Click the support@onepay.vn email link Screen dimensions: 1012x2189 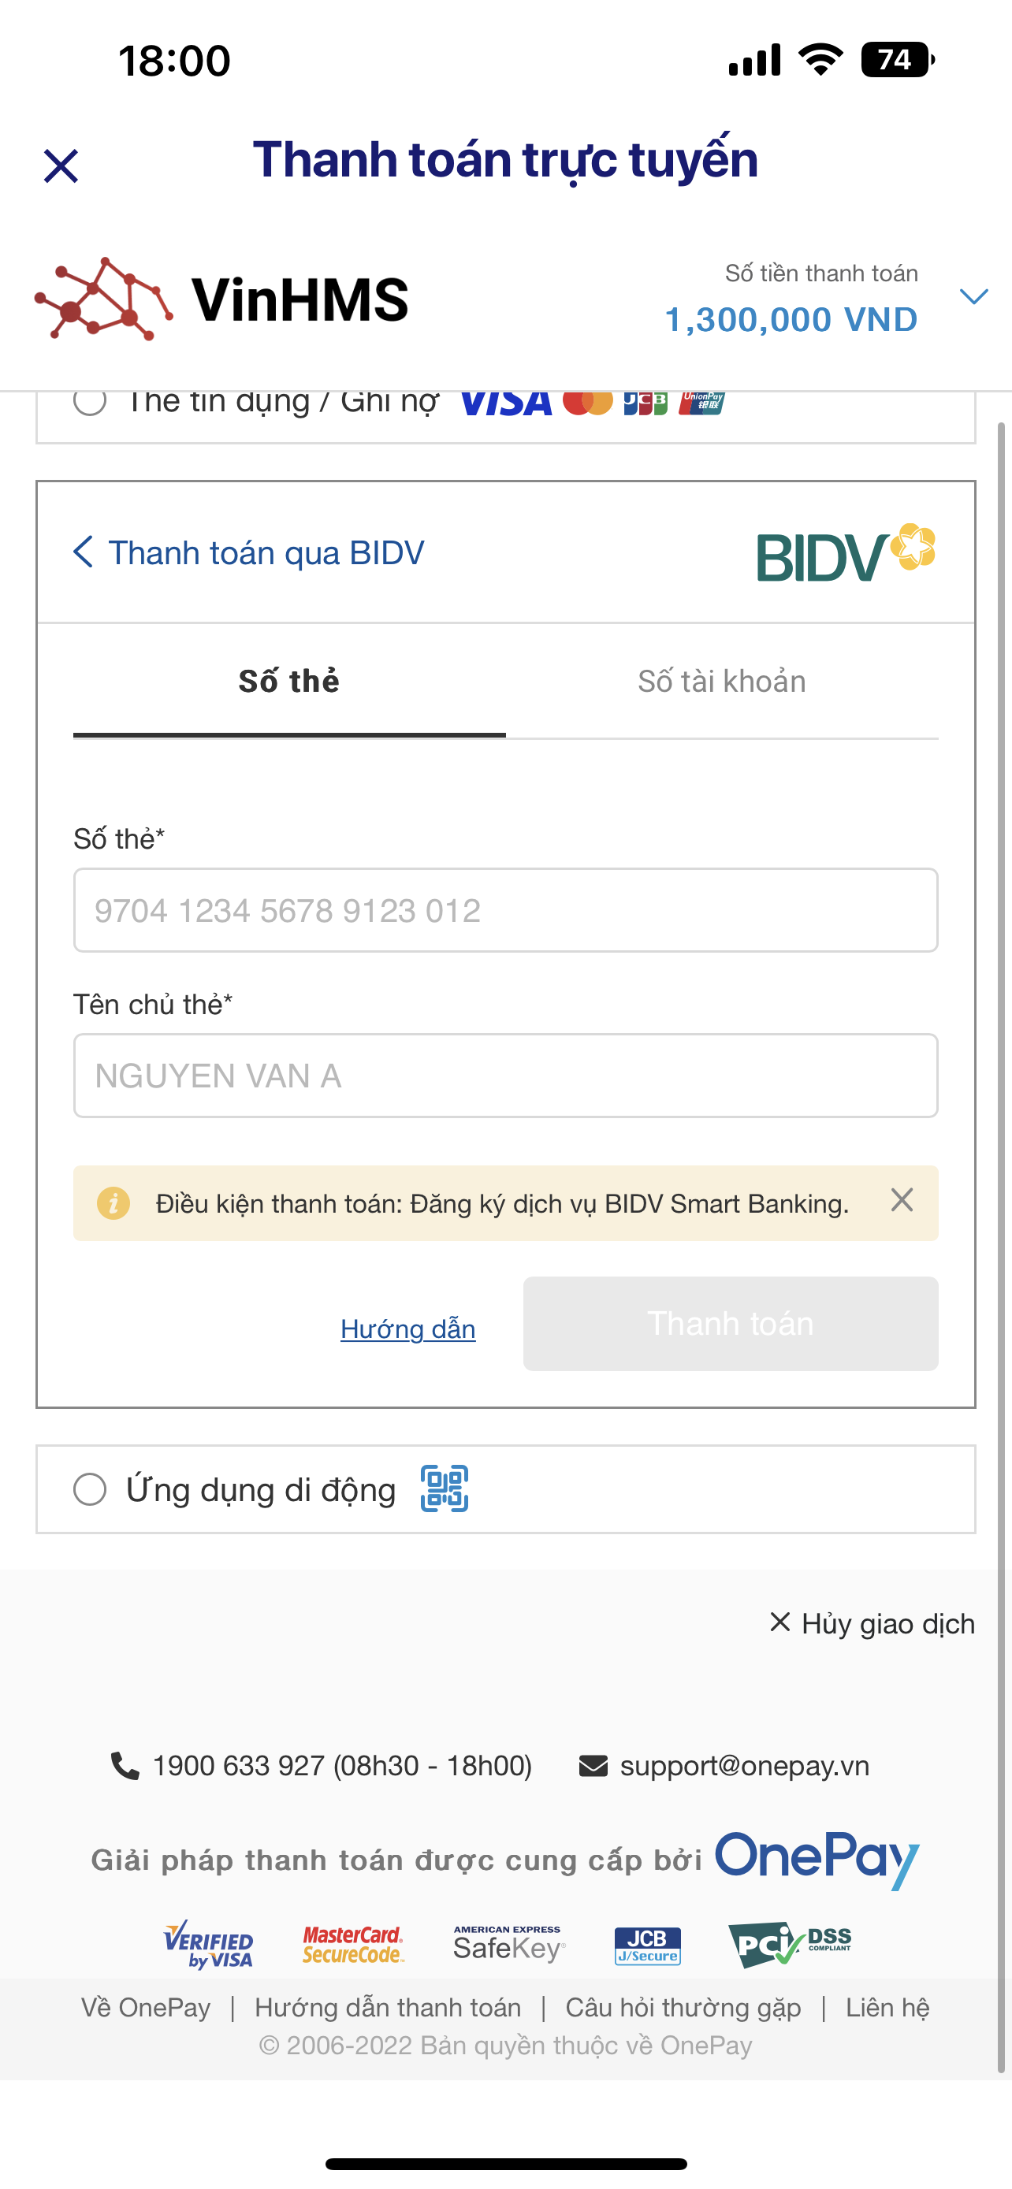pos(744,1766)
